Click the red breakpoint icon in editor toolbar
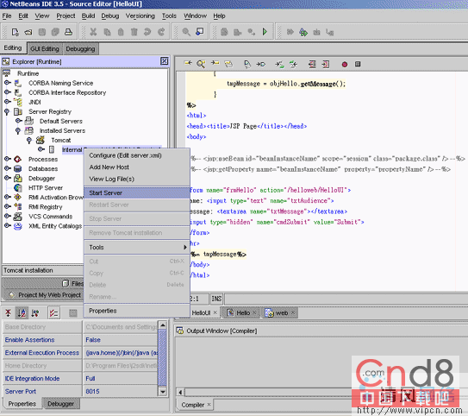The height and width of the screenshot is (416, 468). [x=345, y=64]
